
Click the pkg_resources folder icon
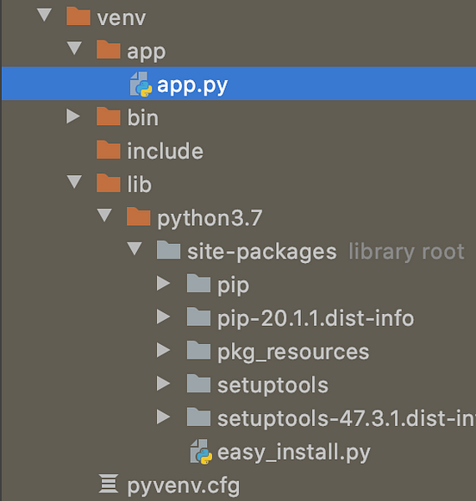(198, 350)
